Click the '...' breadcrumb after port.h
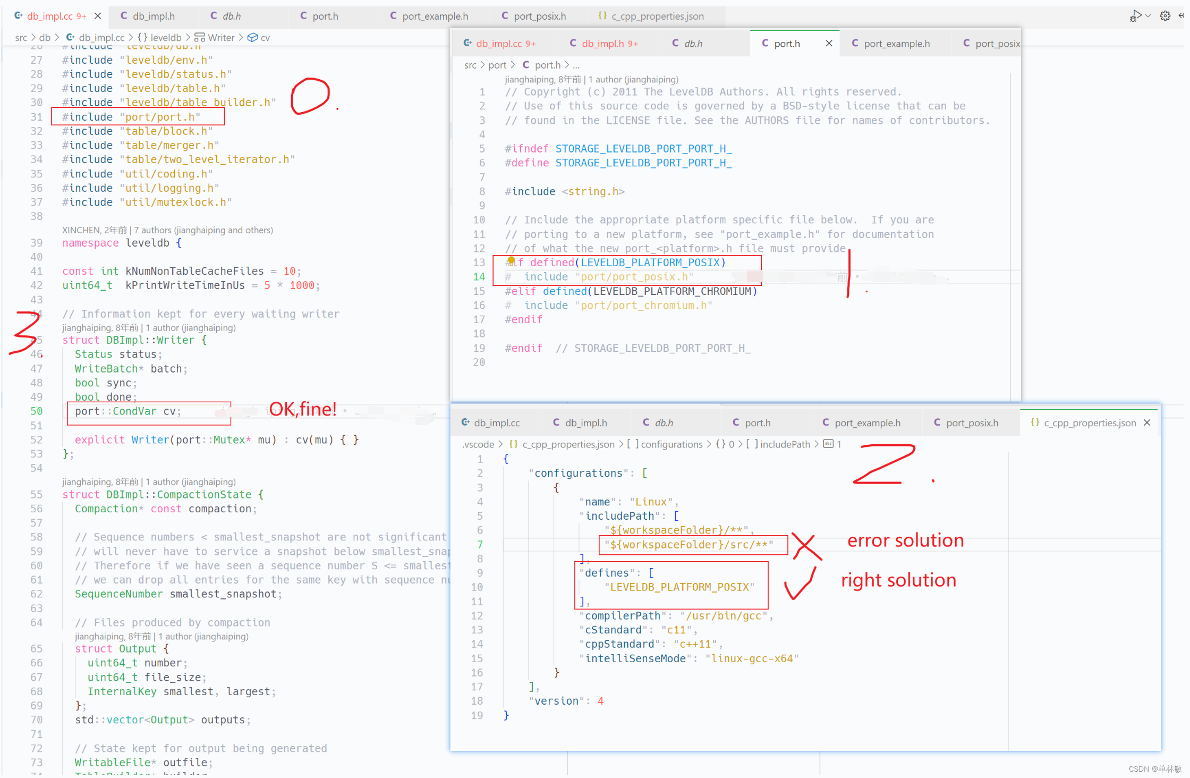This screenshot has height=778, width=1190. pyautogui.click(x=576, y=65)
